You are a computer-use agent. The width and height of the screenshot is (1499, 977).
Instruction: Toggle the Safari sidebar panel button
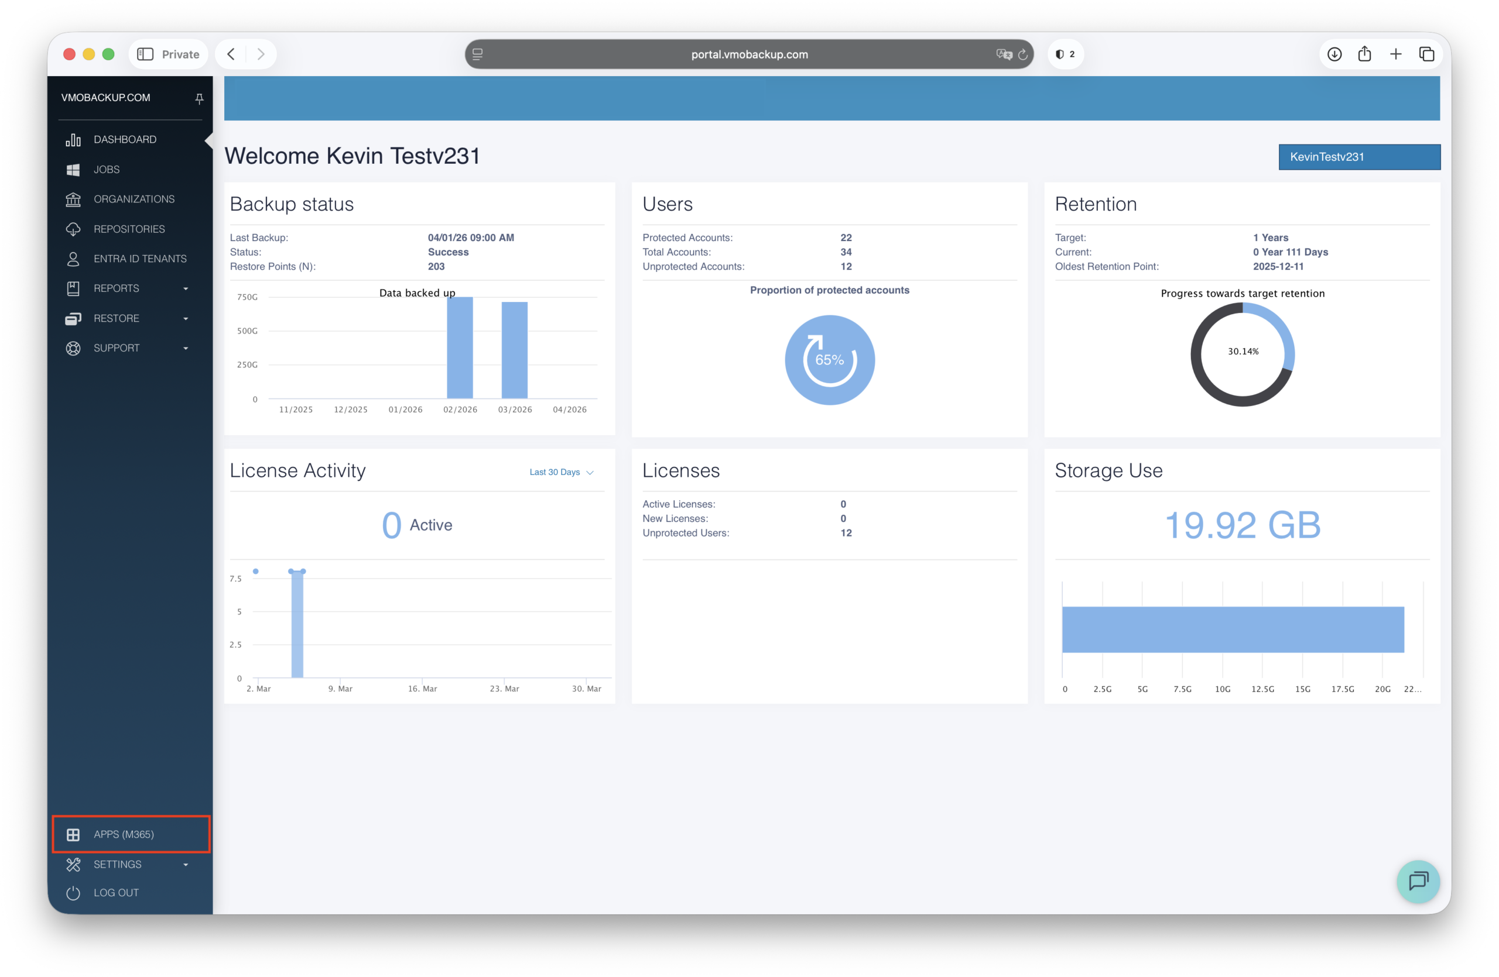[145, 54]
